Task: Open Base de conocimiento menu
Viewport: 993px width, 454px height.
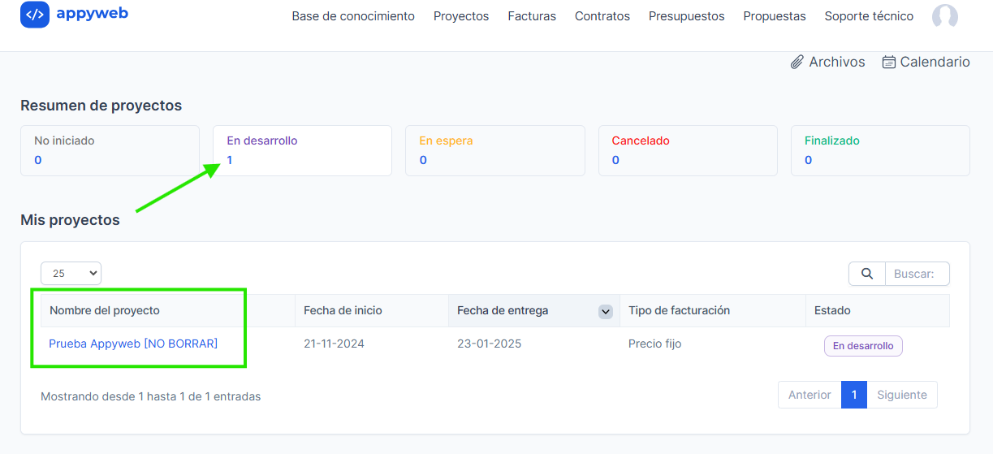Action: (353, 16)
